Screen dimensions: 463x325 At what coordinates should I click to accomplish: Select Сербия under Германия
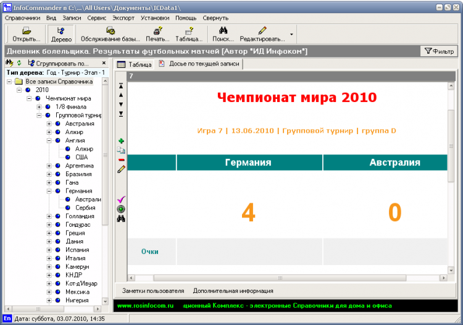click(85, 208)
